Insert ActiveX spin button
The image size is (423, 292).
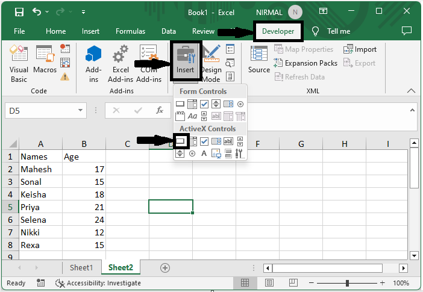tap(180, 154)
